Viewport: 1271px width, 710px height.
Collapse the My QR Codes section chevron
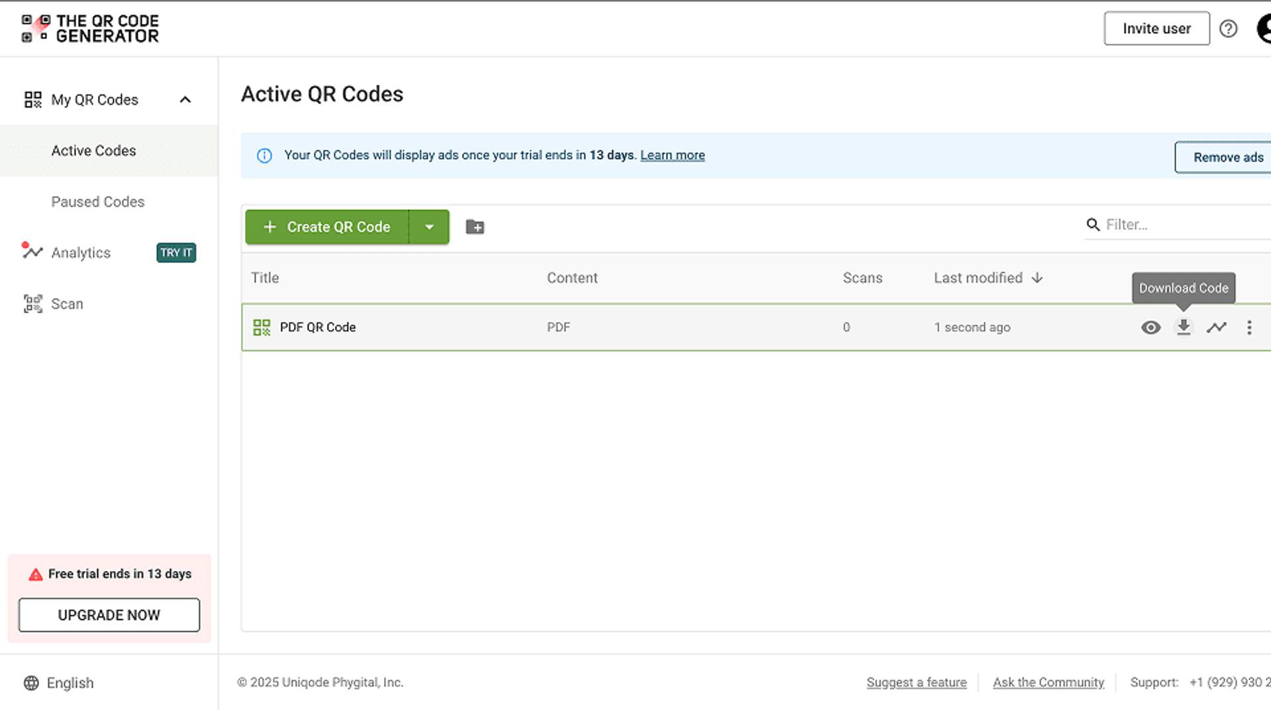pos(185,99)
